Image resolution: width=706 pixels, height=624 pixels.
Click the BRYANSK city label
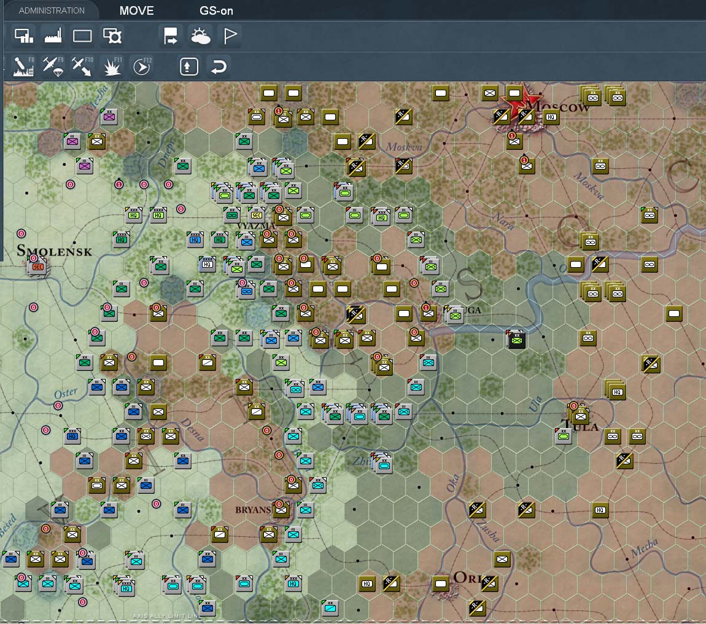click(253, 510)
